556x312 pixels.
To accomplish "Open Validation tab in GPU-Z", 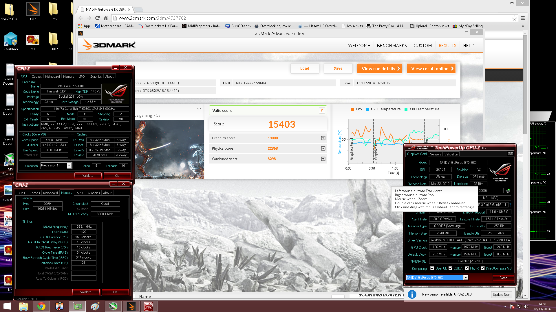I will coord(451,154).
